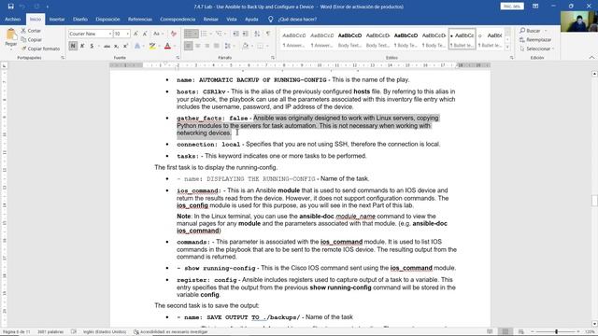Viewport: 598px width, 336px height.
Task: Open the Portapapeles dialog launcher
Action: pos(63,58)
